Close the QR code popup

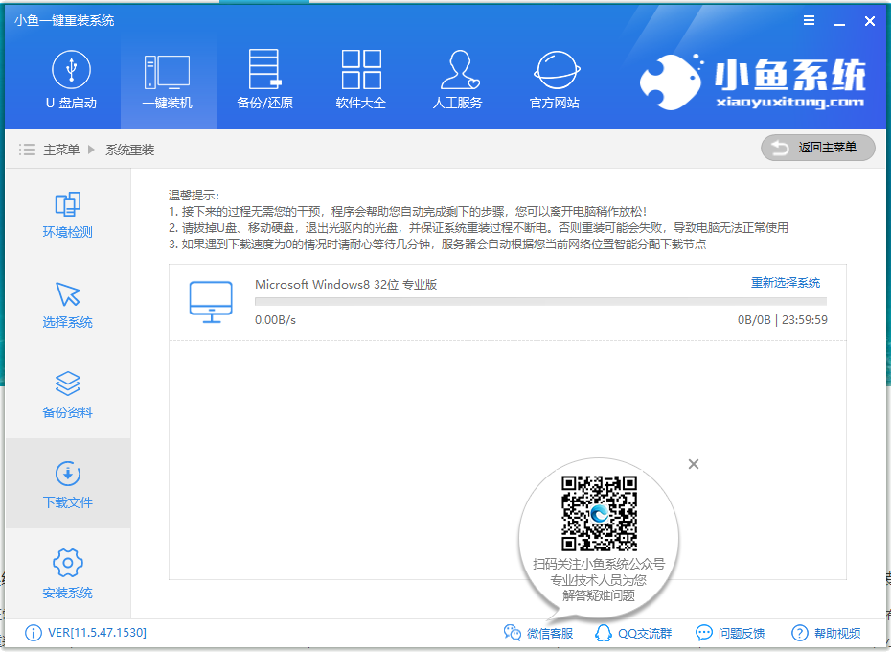[694, 464]
